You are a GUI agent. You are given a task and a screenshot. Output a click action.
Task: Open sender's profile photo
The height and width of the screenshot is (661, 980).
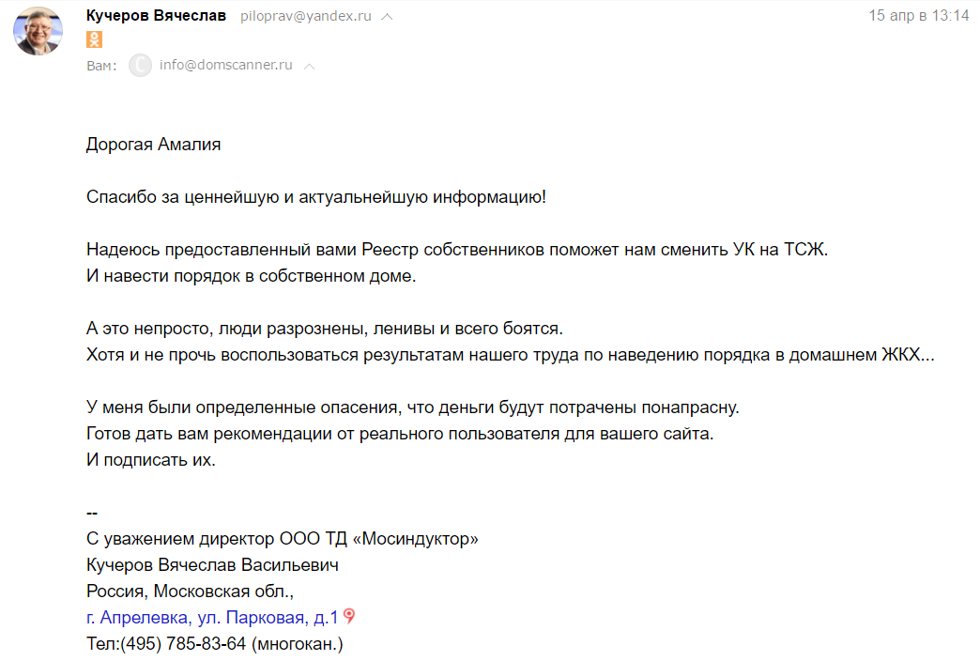38,32
